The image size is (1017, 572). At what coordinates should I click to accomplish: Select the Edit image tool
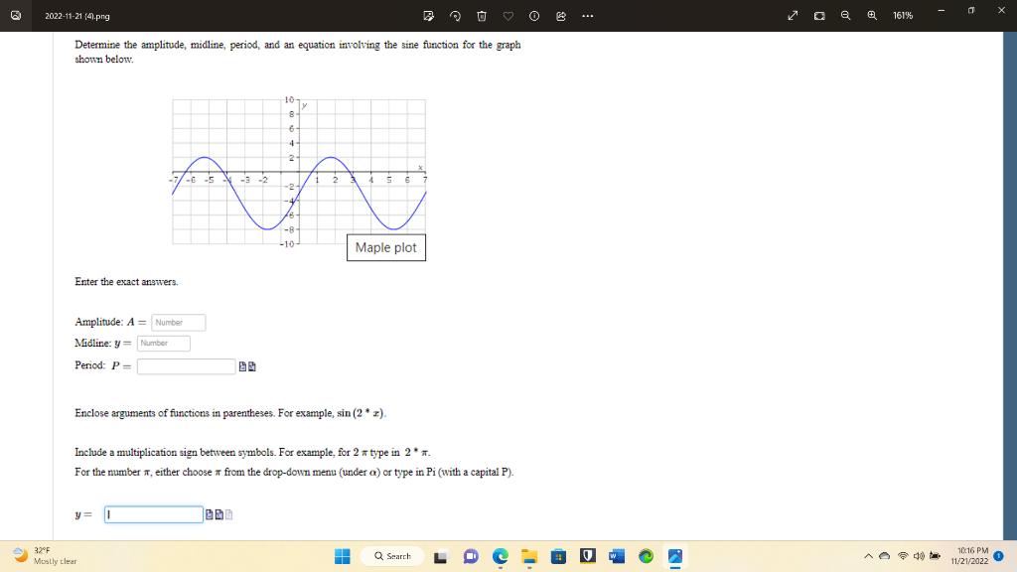429,16
